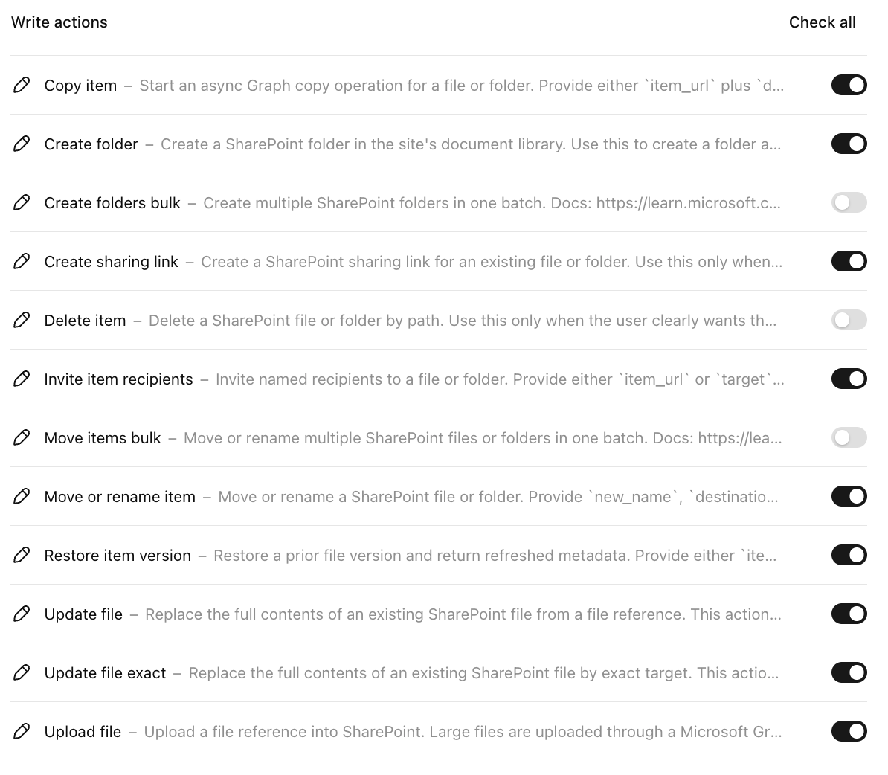This screenshot has height=775, width=888.
Task: Click the pencil icon next to Delete item
Action: coord(22,320)
